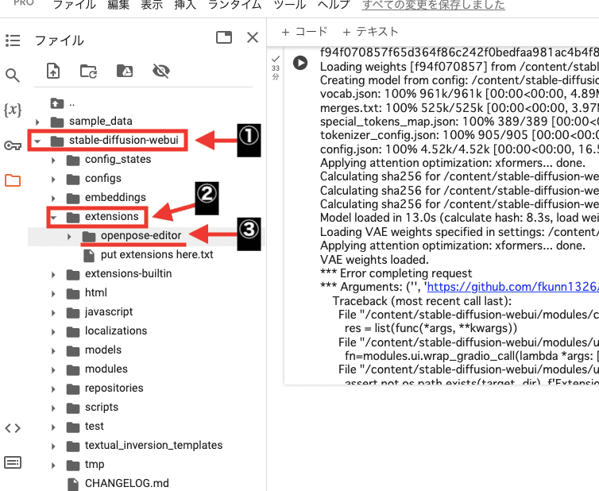Click the すべての変更を保存しました link
The height and width of the screenshot is (491, 599).
click(x=433, y=5)
